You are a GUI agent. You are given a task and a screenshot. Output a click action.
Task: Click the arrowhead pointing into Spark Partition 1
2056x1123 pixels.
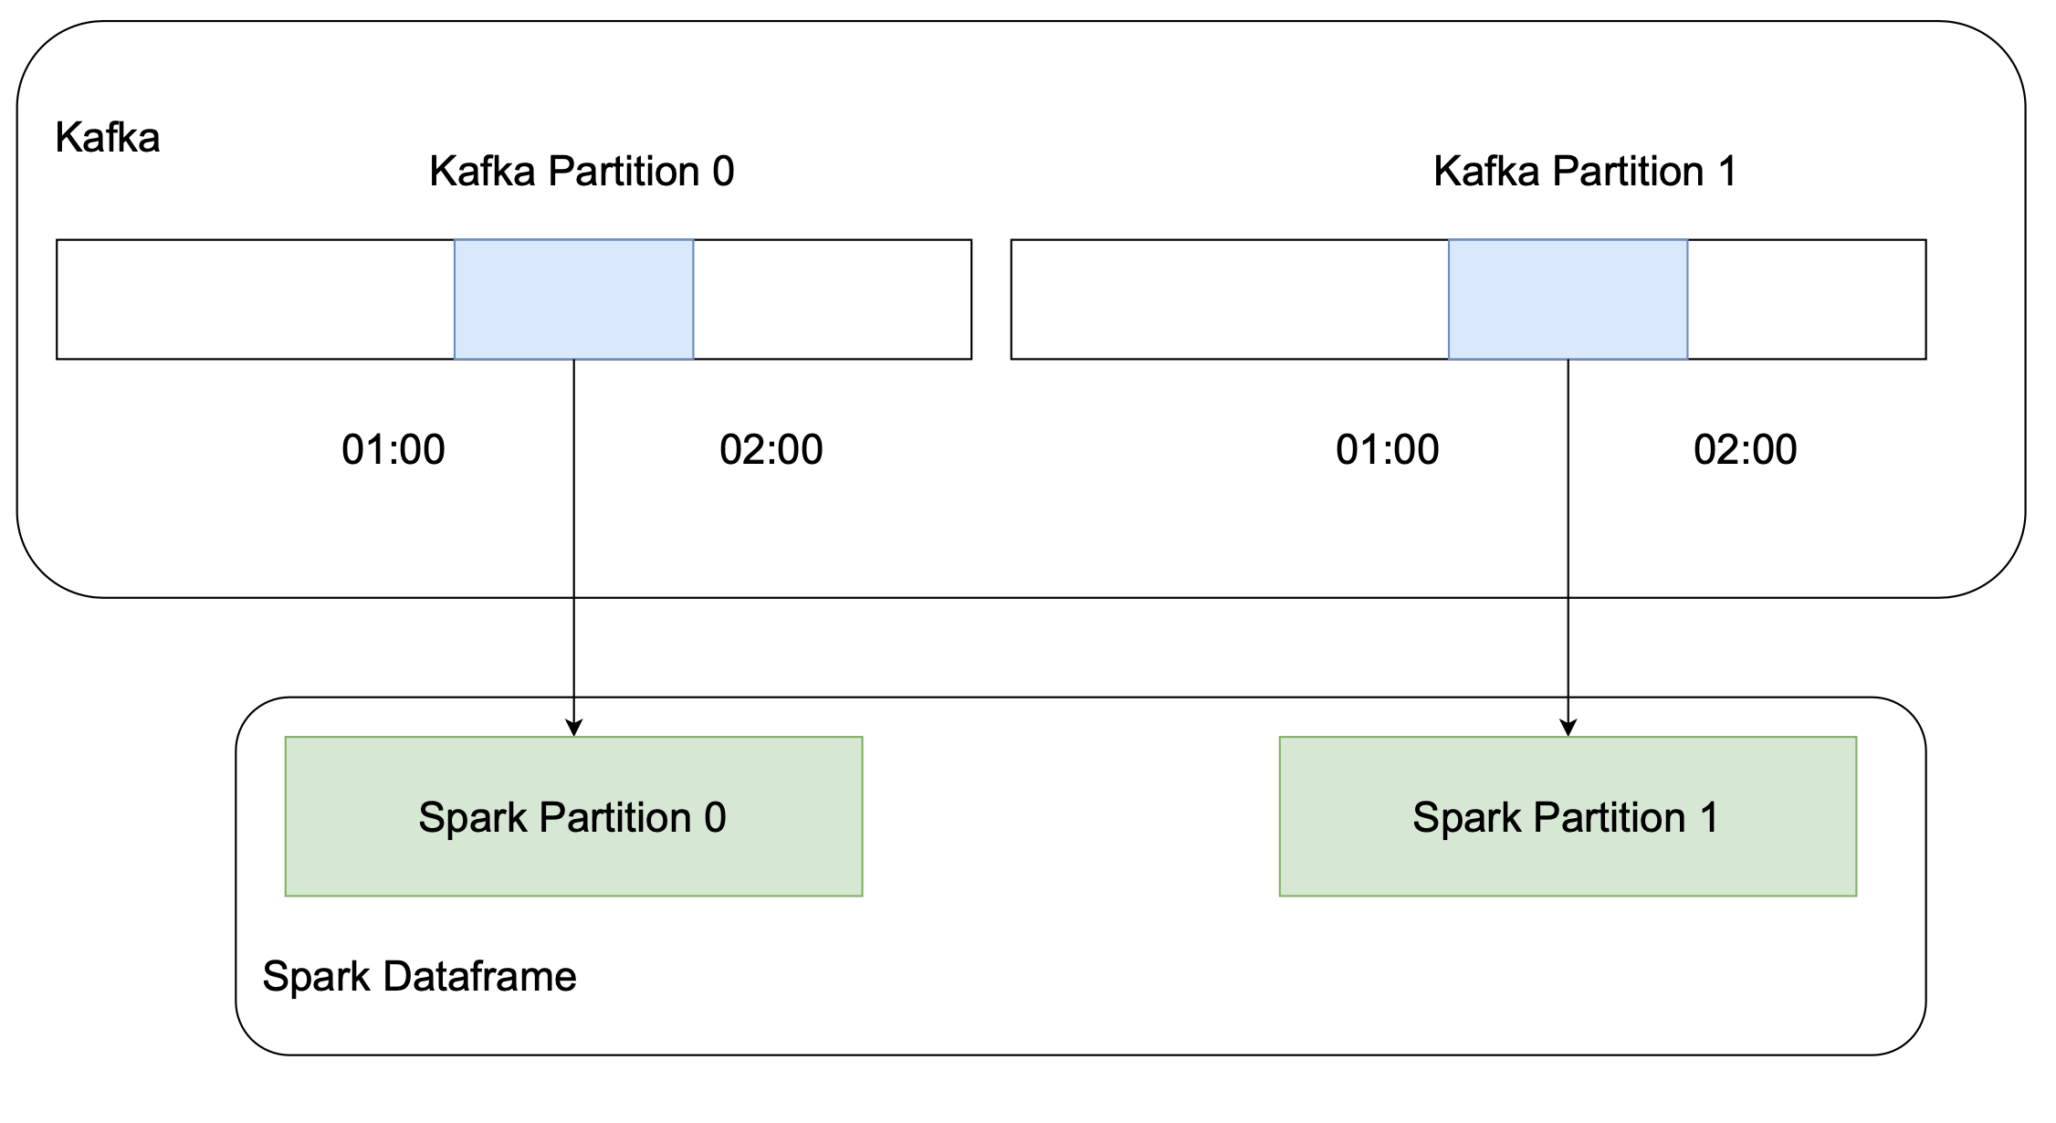point(1568,728)
